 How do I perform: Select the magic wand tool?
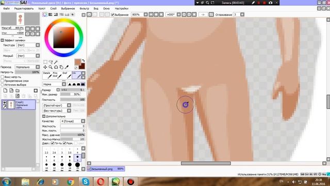[56, 62]
